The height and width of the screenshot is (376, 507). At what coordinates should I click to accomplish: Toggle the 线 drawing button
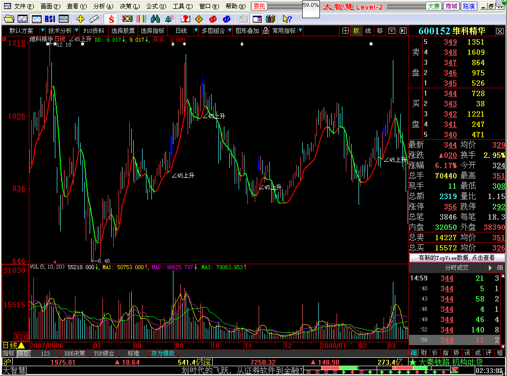[368, 31]
